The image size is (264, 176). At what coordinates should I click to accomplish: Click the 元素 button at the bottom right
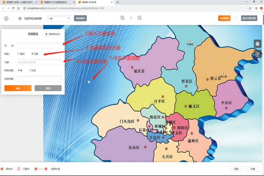pyautogui.click(x=253, y=169)
